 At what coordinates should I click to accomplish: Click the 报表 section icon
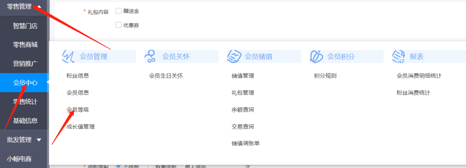399,56
